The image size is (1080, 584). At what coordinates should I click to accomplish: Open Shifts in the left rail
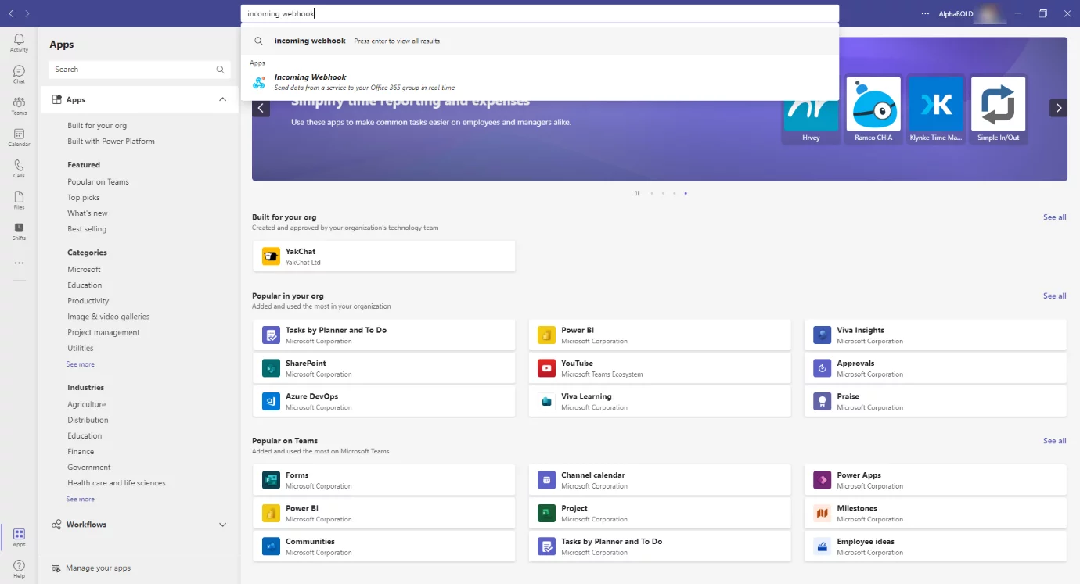pos(19,231)
